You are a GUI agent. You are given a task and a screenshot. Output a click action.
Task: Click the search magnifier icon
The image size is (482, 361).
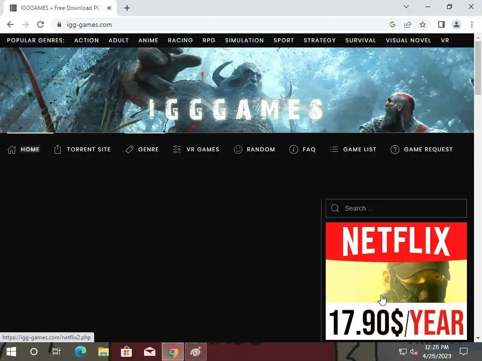(335, 208)
